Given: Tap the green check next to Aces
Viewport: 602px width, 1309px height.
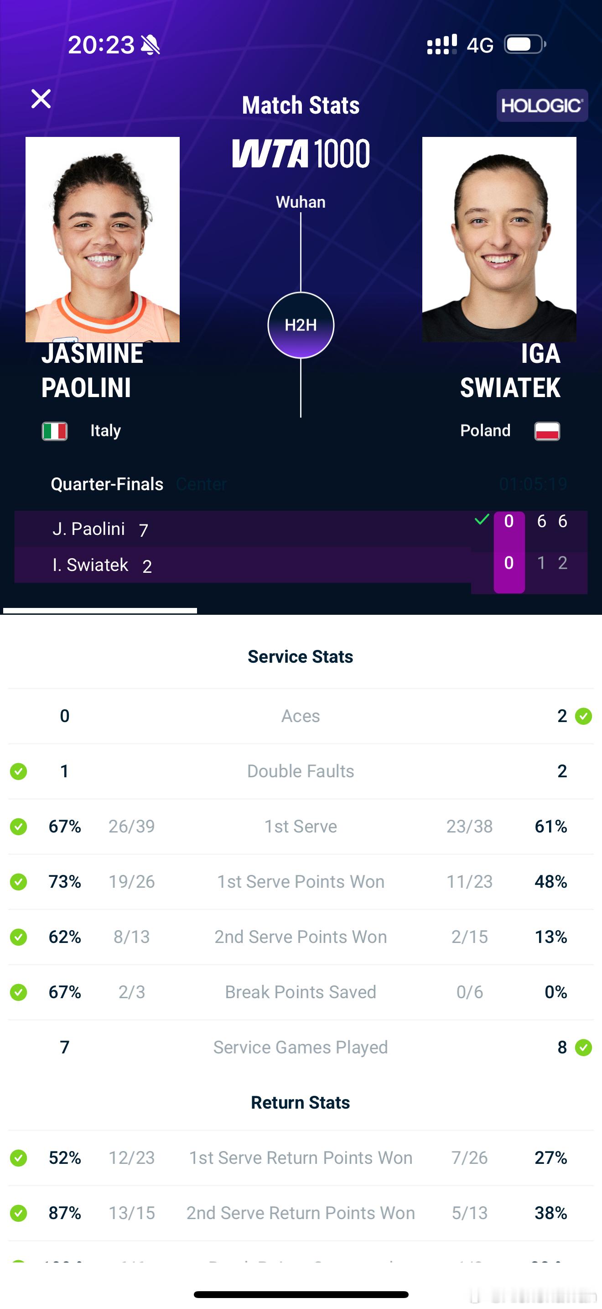Looking at the screenshot, I should click(x=583, y=716).
